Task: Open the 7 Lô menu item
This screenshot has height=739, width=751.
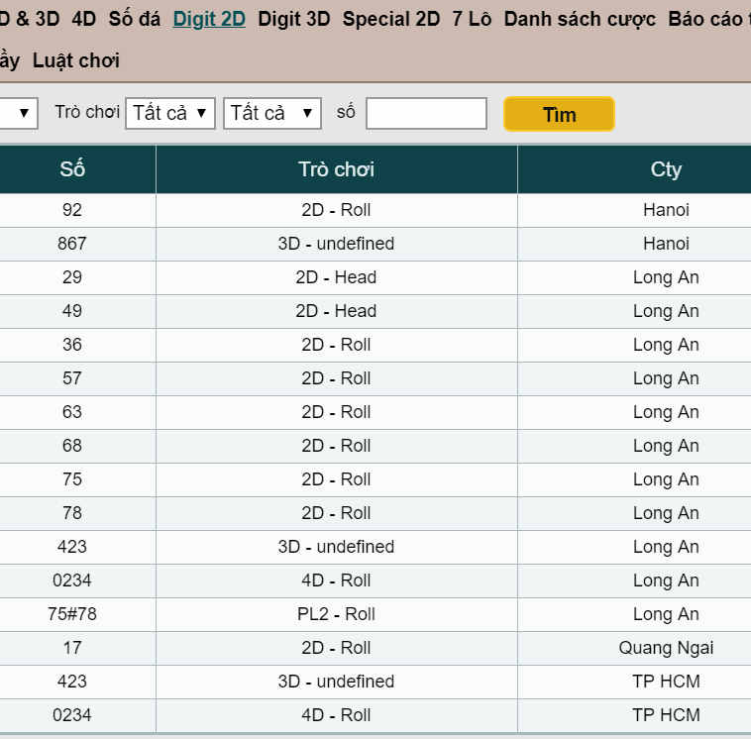Action: coord(472,19)
